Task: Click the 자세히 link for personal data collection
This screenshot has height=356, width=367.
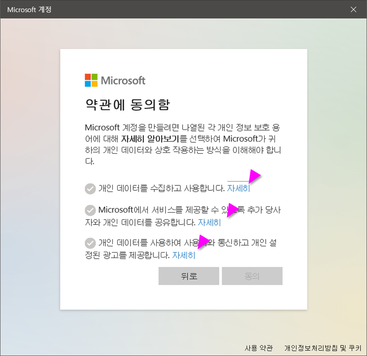Action: pos(238,188)
